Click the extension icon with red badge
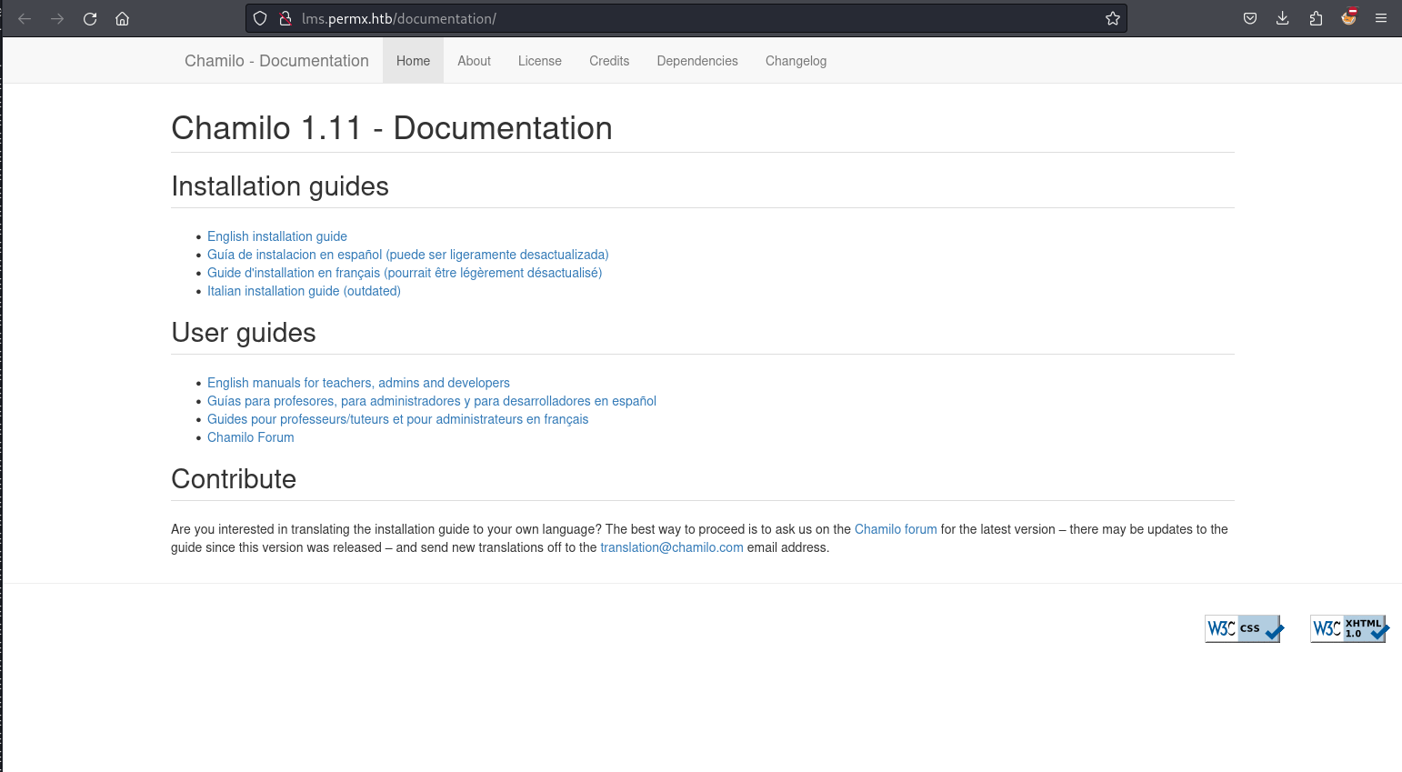The height and width of the screenshot is (772, 1402). point(1348,17)
